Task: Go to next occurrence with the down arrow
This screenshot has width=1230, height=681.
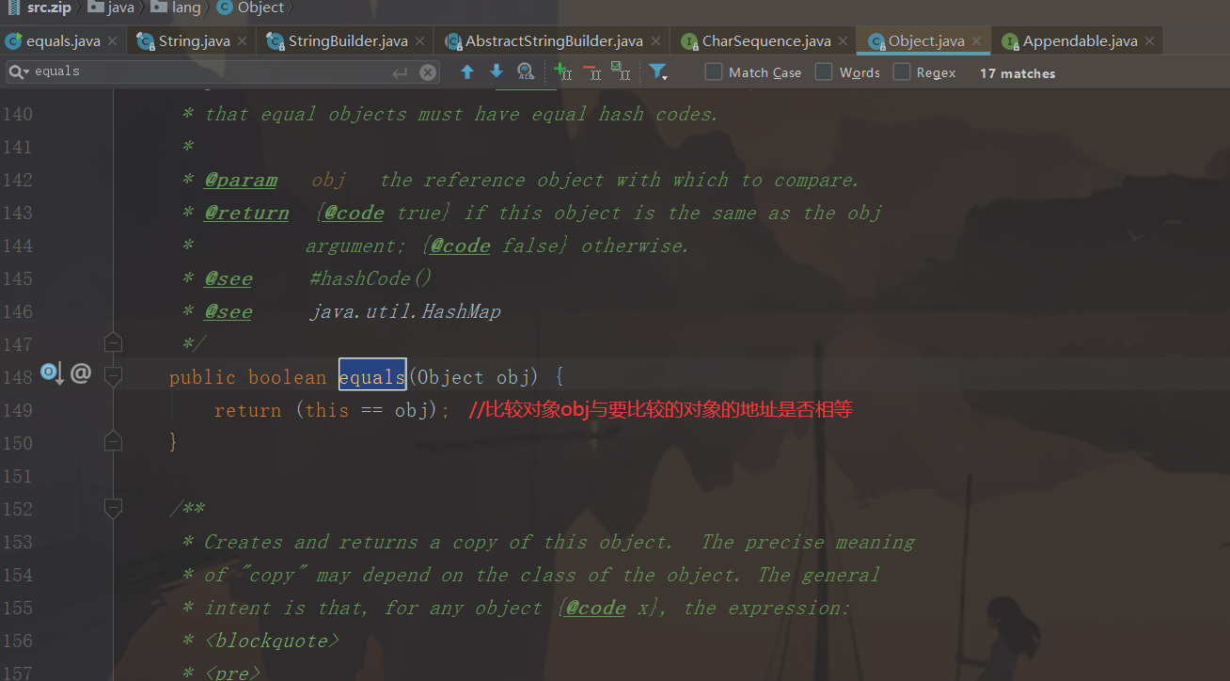Action: click(497, 71)
